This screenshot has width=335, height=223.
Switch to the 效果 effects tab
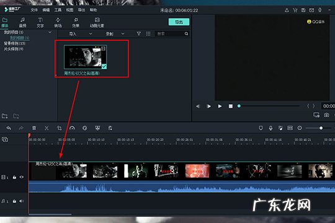pyautogui.click(x=76, y=23)
